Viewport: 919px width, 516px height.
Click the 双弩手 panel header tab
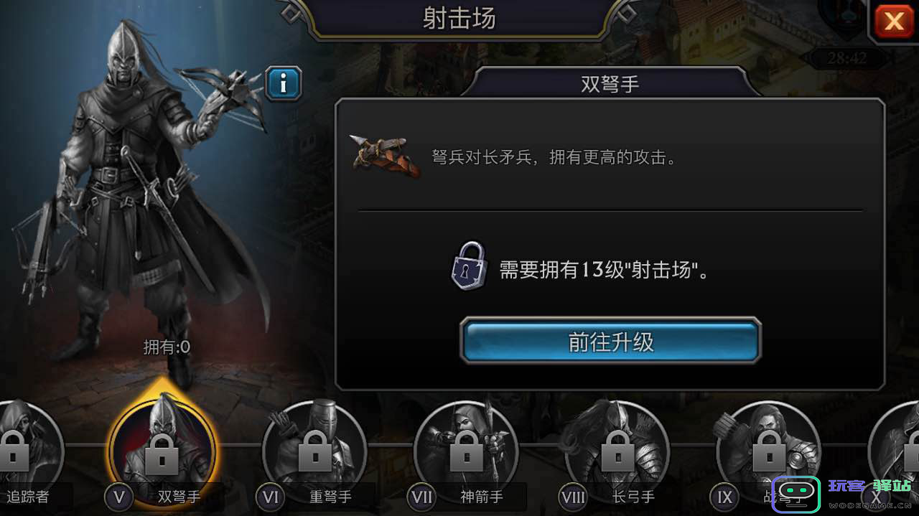[x=610, y=83]
